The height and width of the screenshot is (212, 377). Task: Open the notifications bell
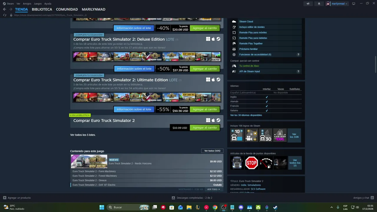(319, 4)
